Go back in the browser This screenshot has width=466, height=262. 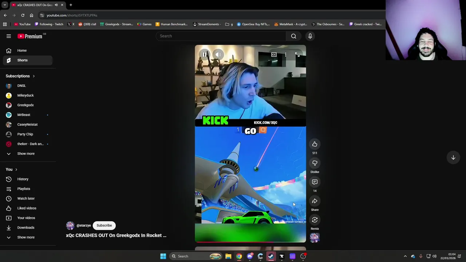click(x=5, y=15)
